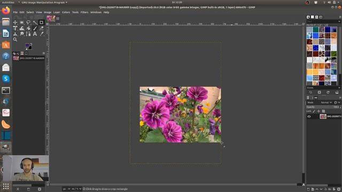Open the px unit dropdown in status bar
The width and height of the screenshot is (342, 192).
66,189
